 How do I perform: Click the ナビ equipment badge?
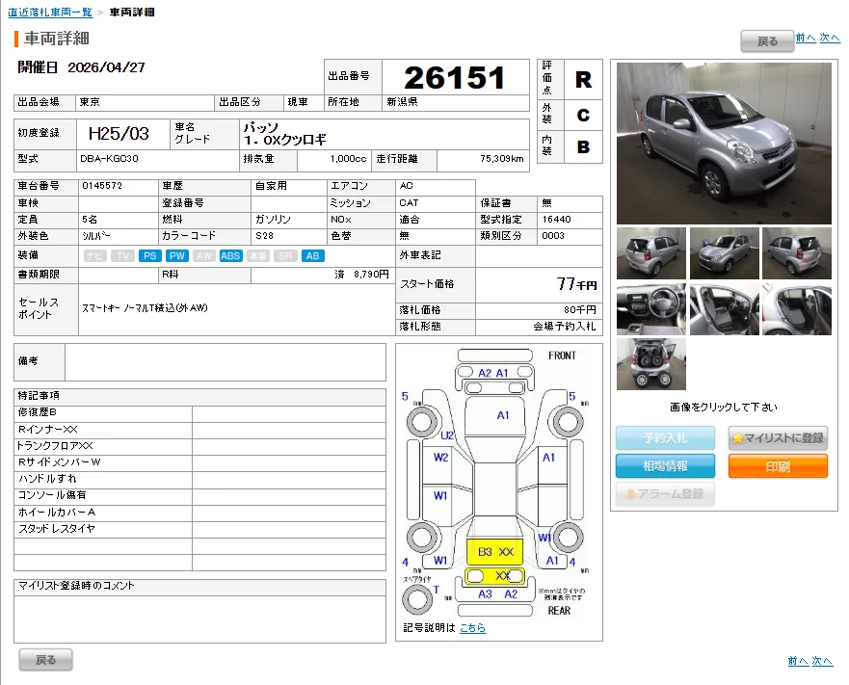pyautogui.click(x=95, y=256)
